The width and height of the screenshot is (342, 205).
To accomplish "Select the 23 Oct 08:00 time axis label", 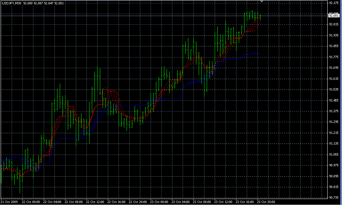I will [202, 202].
